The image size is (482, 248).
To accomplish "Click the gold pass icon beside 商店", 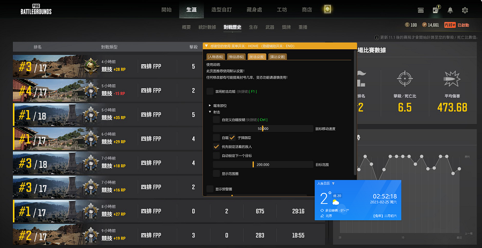I will pyautogui.click(x=328, y=10).
